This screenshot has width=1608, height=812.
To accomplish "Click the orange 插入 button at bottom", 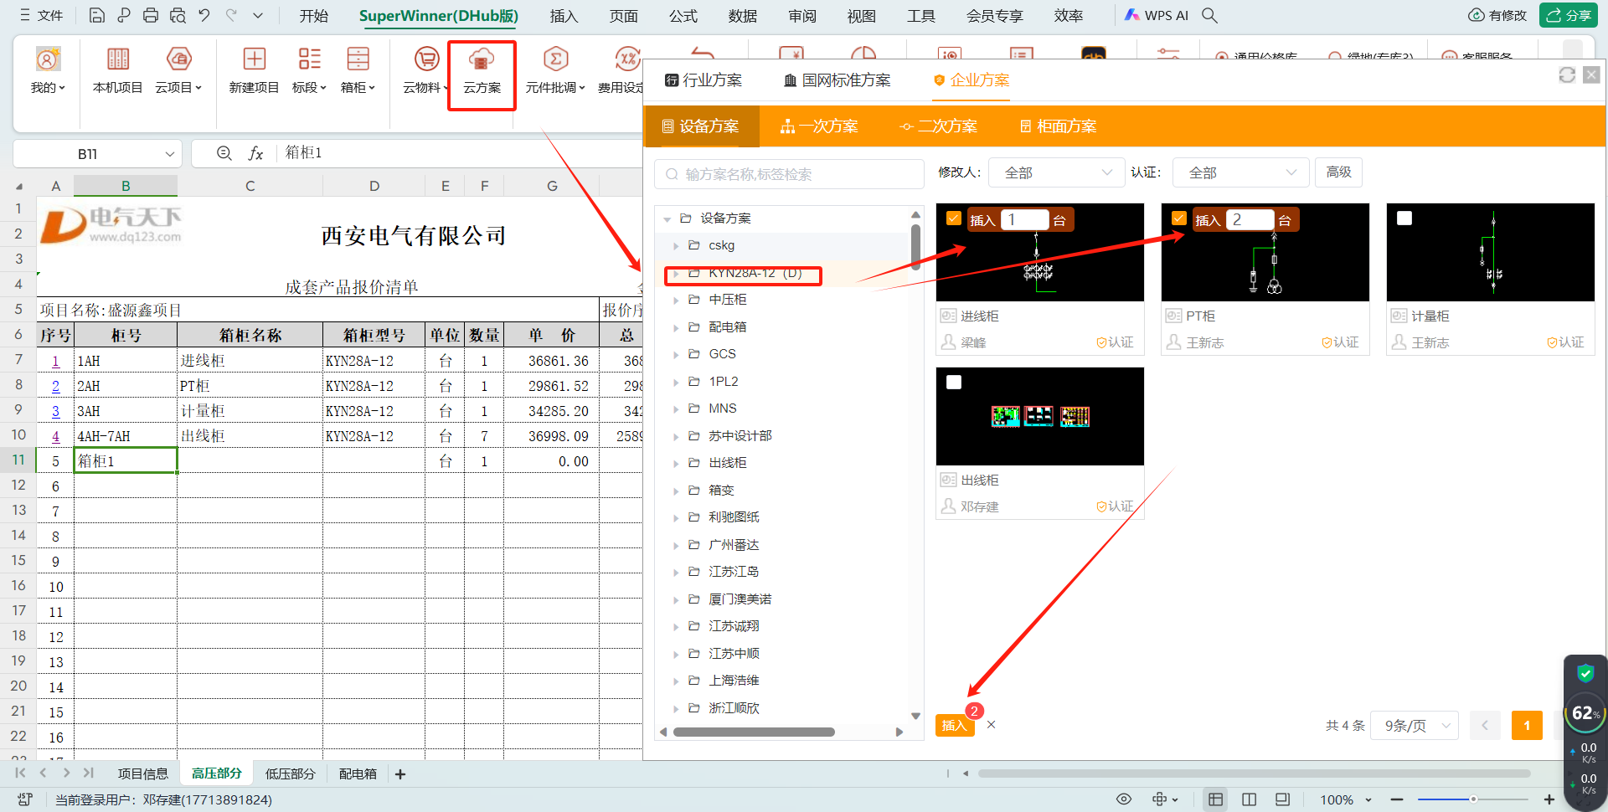I will click(x=955, y=725).
